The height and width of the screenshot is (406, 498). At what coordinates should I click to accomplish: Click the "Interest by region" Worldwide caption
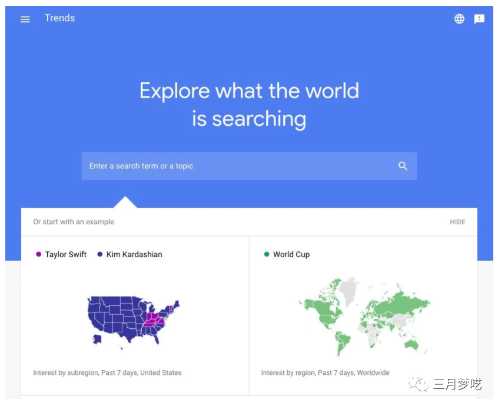pos(325,372)
